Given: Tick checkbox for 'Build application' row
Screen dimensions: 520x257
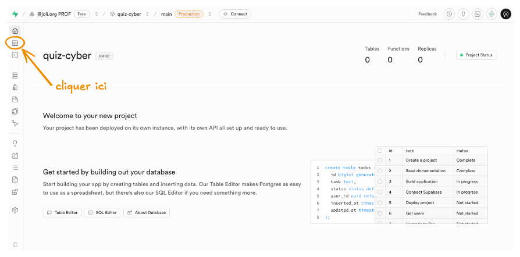Looking at the screenshot, I should point(380,181).
